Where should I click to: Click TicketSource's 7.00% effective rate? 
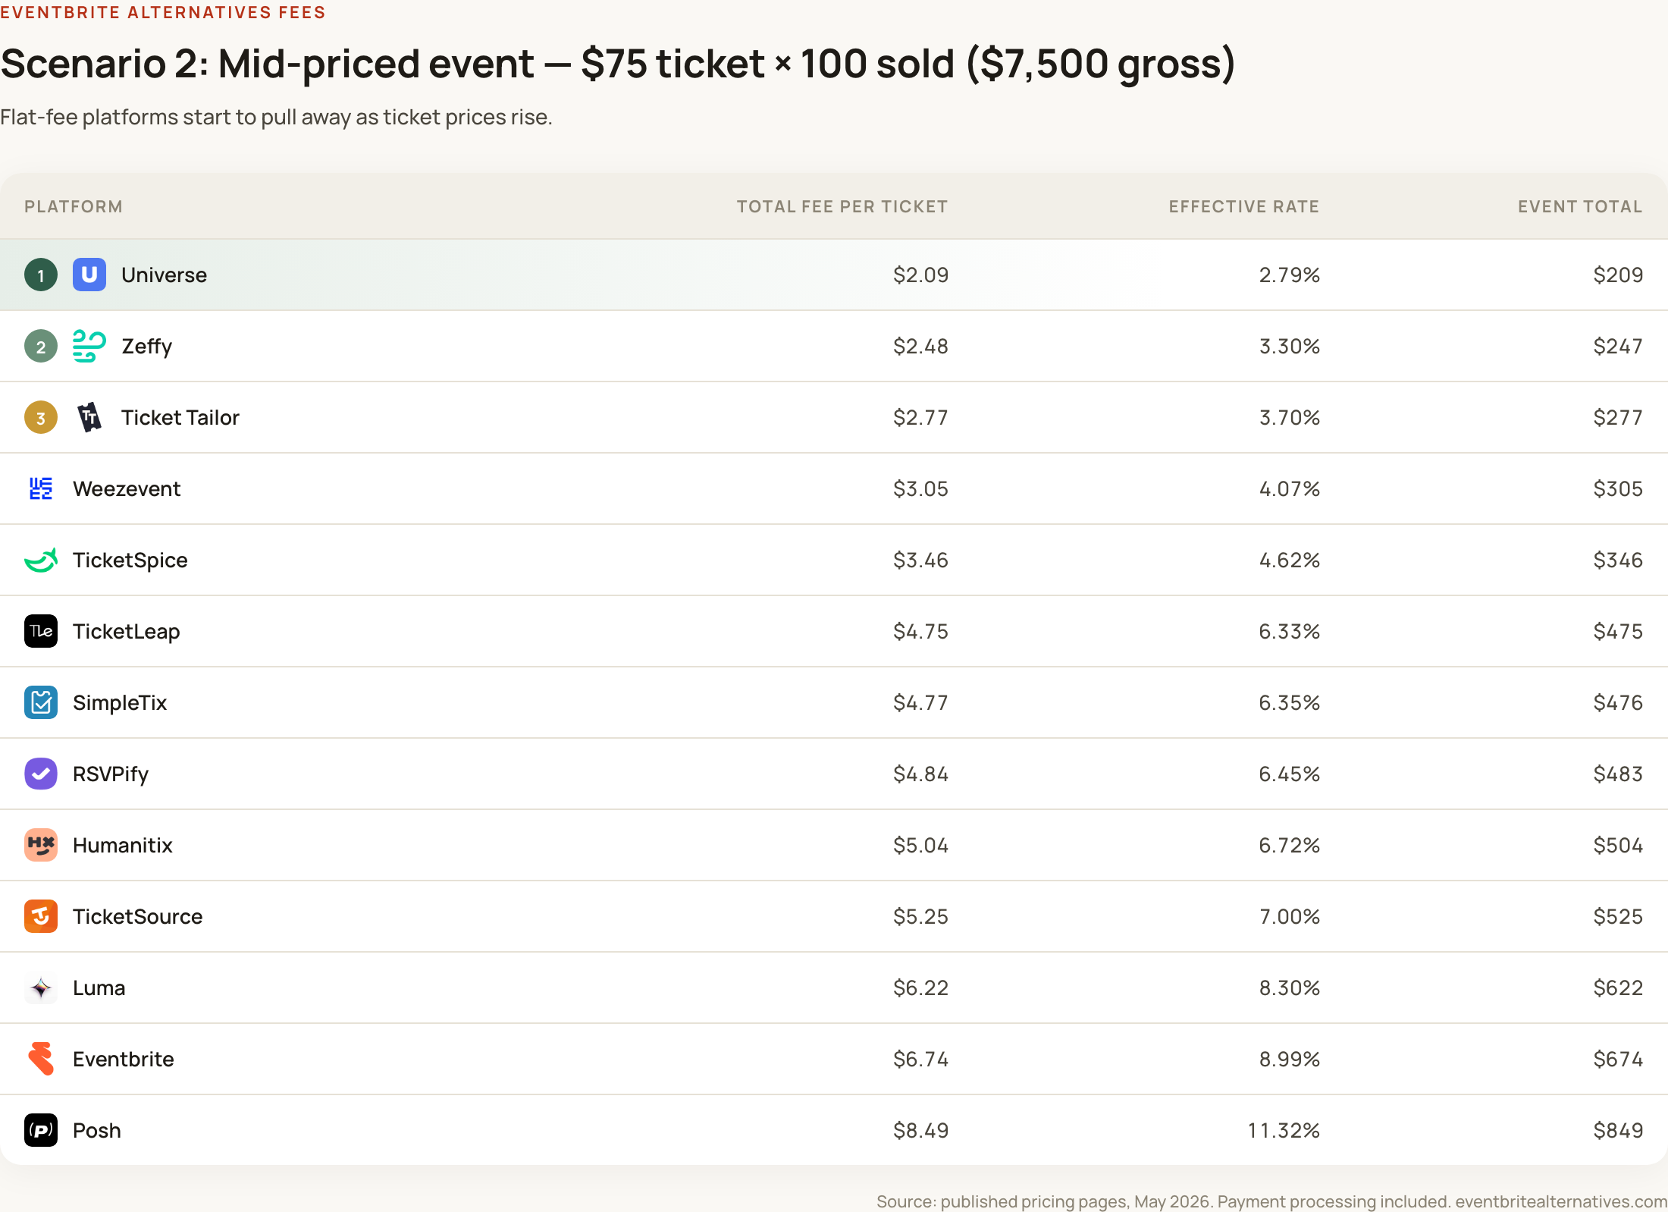click(1290, 916)
